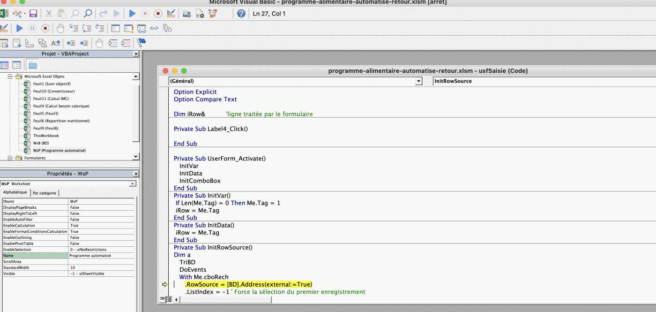Run the macro with the blue play icon
656x312 pixels.
pos(132,14)
